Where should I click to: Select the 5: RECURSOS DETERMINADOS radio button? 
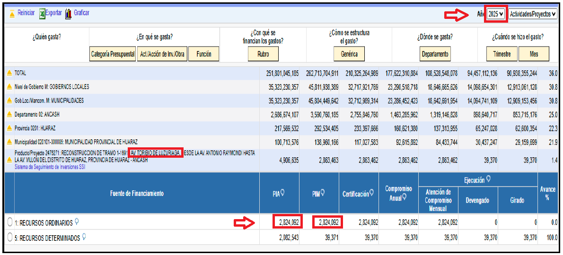coord(10,238)
